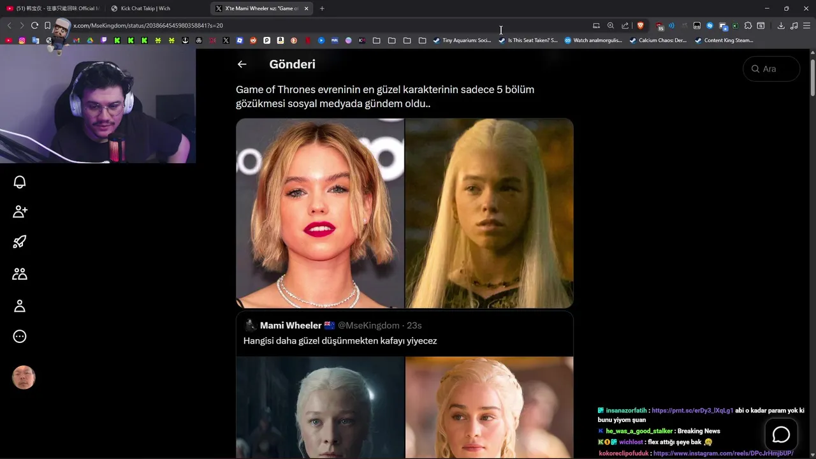816x459 pixels.
Task: Open the Reddit bookmark icon
Action: [253, 40]
